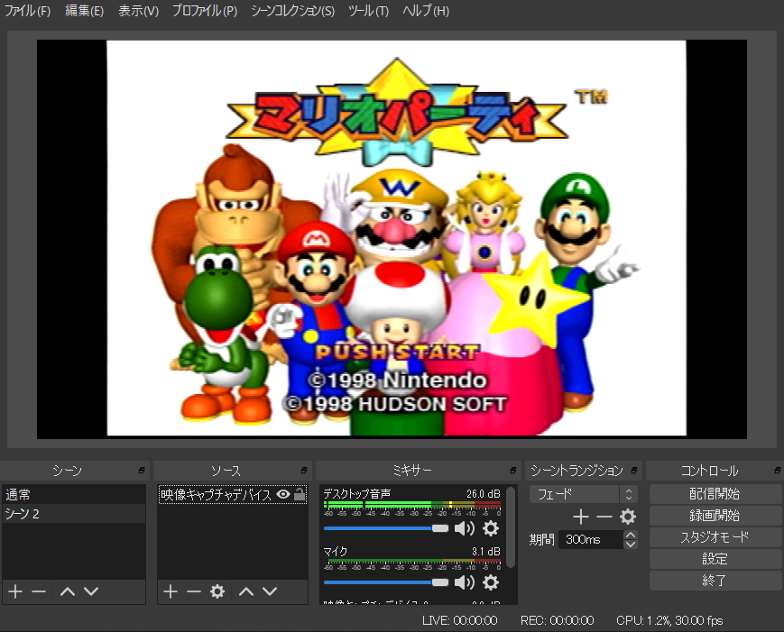Image resolution: width=784 pixels, height=632 pixels.
Task: Click the 26.0 dB level readout
Action: [483, 494]
